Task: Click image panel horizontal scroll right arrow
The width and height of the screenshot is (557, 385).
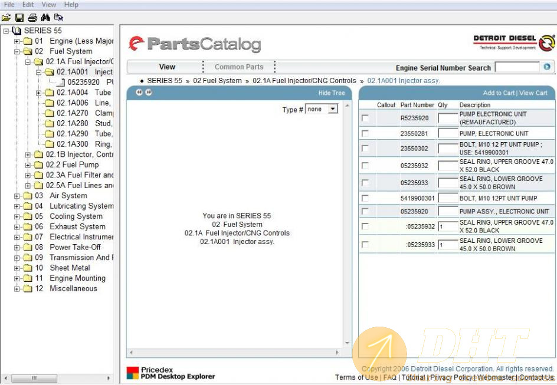Action: point(338,353)
